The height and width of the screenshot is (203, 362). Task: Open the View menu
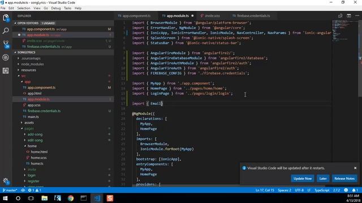[37, 8]
